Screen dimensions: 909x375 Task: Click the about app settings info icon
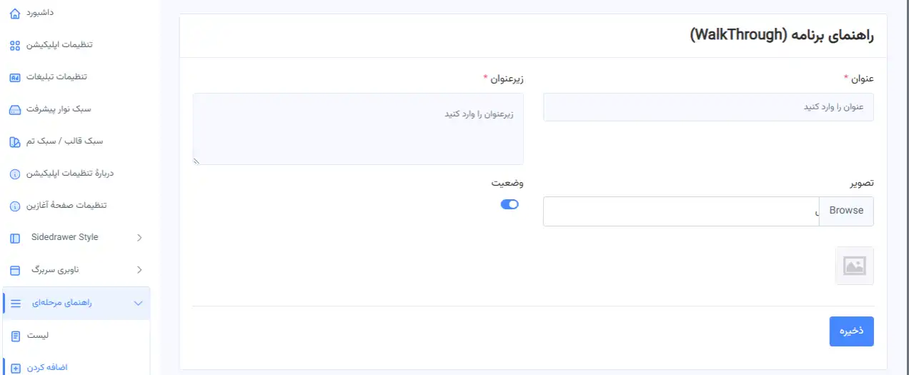(x=15, y=174)
